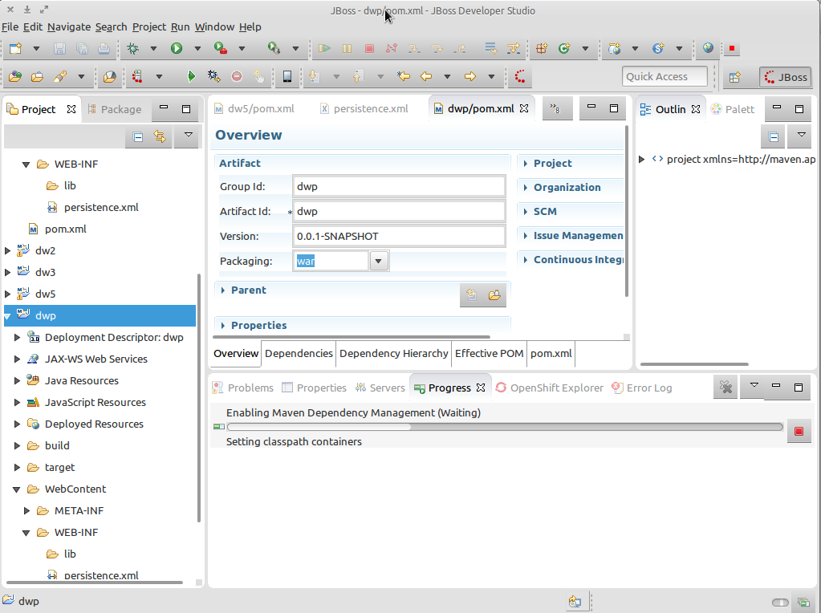Select pom.xml in the project tree
The width and height of the screenshot is (821, 613).
pos(65,229)
